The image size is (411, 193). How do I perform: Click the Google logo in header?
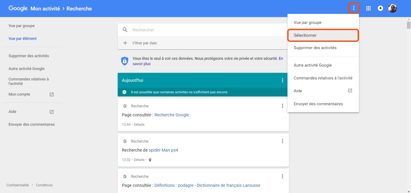pyautogui.click(x=18, y=8)
